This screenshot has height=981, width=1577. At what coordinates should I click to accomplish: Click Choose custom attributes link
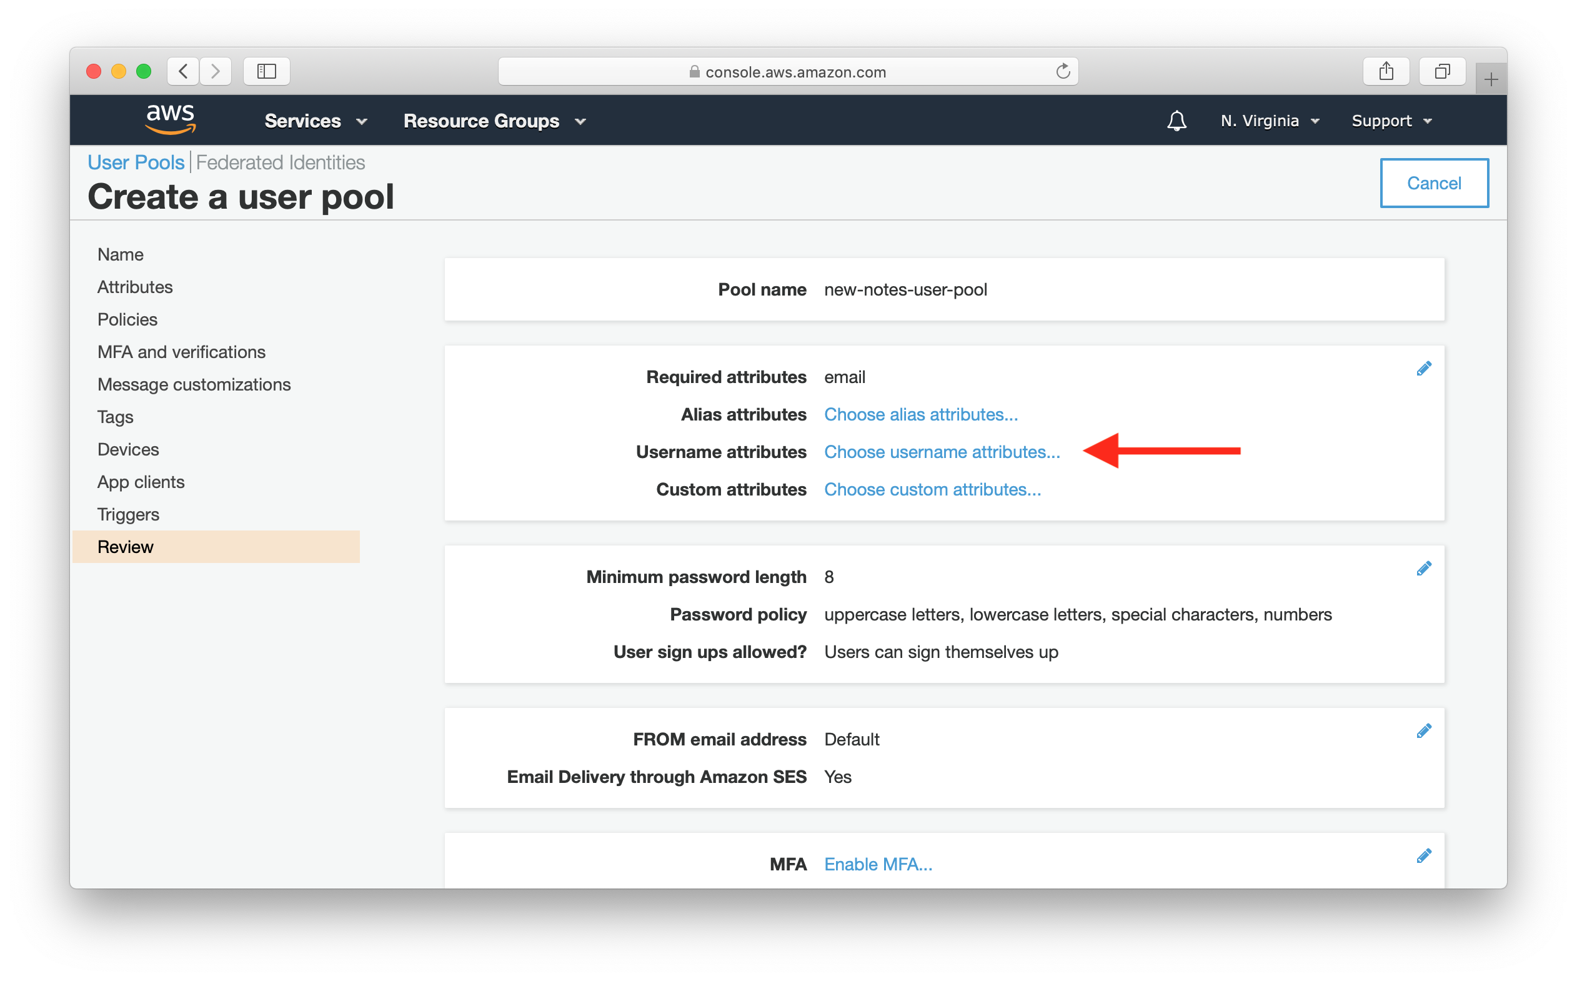pos(932,488)
